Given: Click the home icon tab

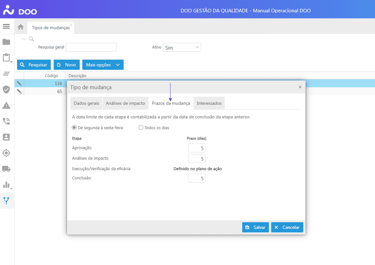Looking at the screenshot, I should (21, 27).
